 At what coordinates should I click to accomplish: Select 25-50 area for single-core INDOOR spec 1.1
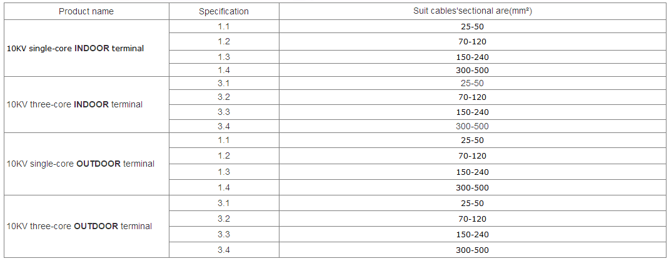pyautogui.click(x=472, y=27)
